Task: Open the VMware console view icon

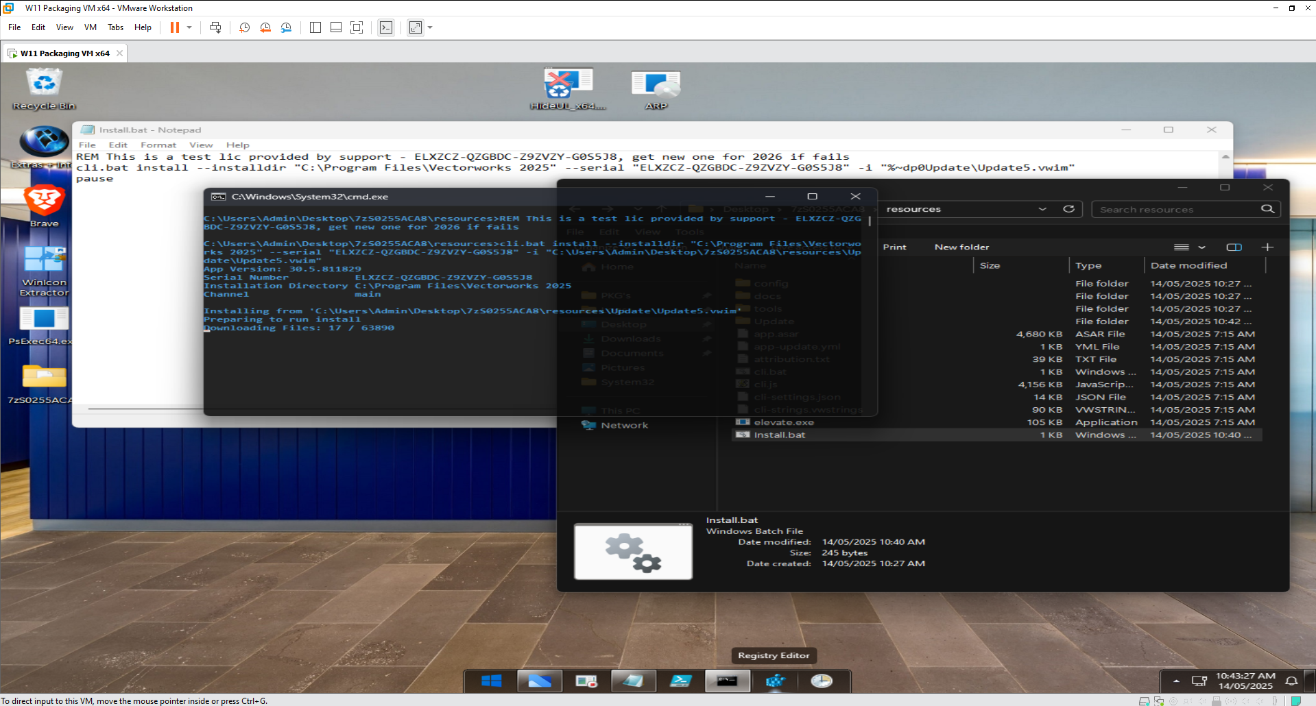Action: (x=386, y=27)
